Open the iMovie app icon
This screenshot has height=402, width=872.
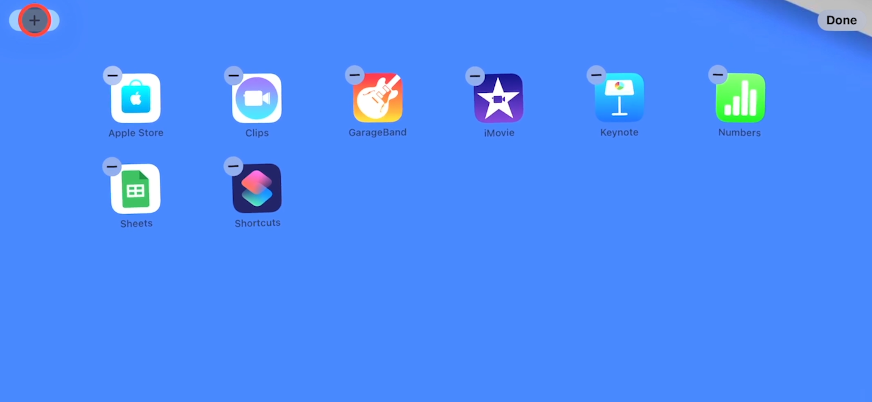[x=499, y=98]
